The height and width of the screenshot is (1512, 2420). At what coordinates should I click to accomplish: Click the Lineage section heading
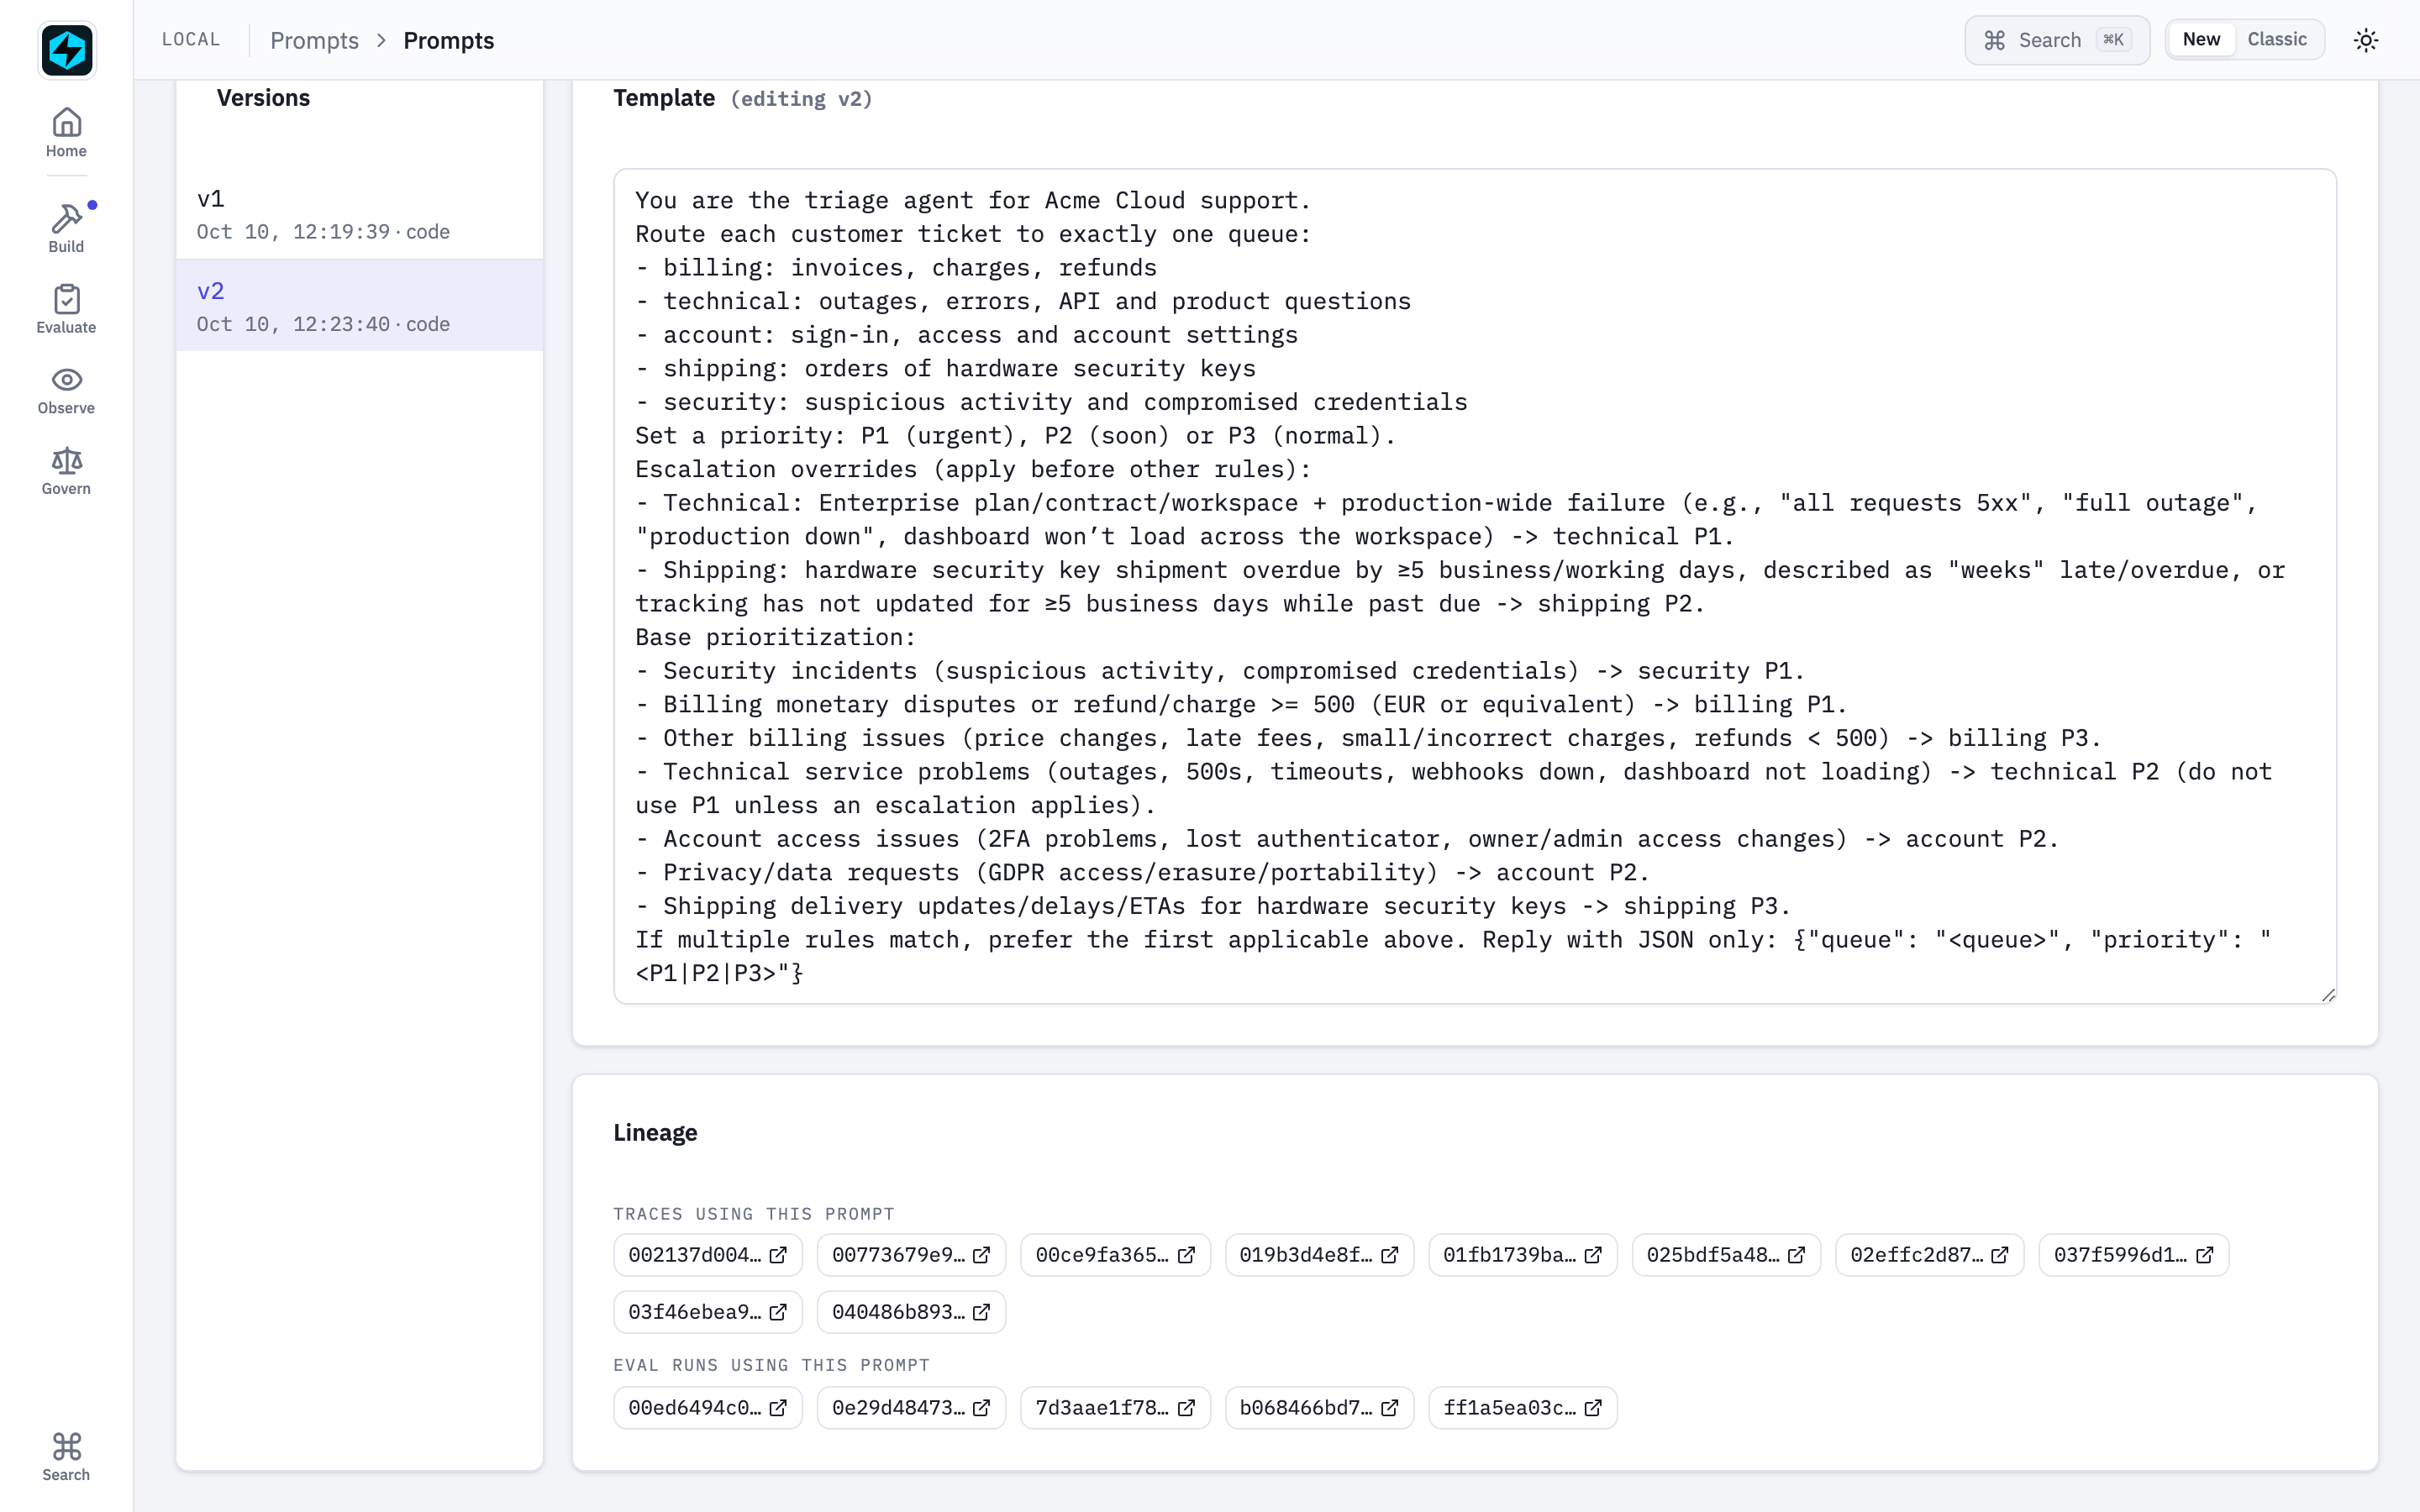pyautogui.click(x=655, y=1133)
